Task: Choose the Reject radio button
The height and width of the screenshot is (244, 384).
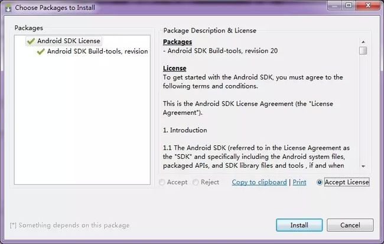Action: tap(196, 183)
